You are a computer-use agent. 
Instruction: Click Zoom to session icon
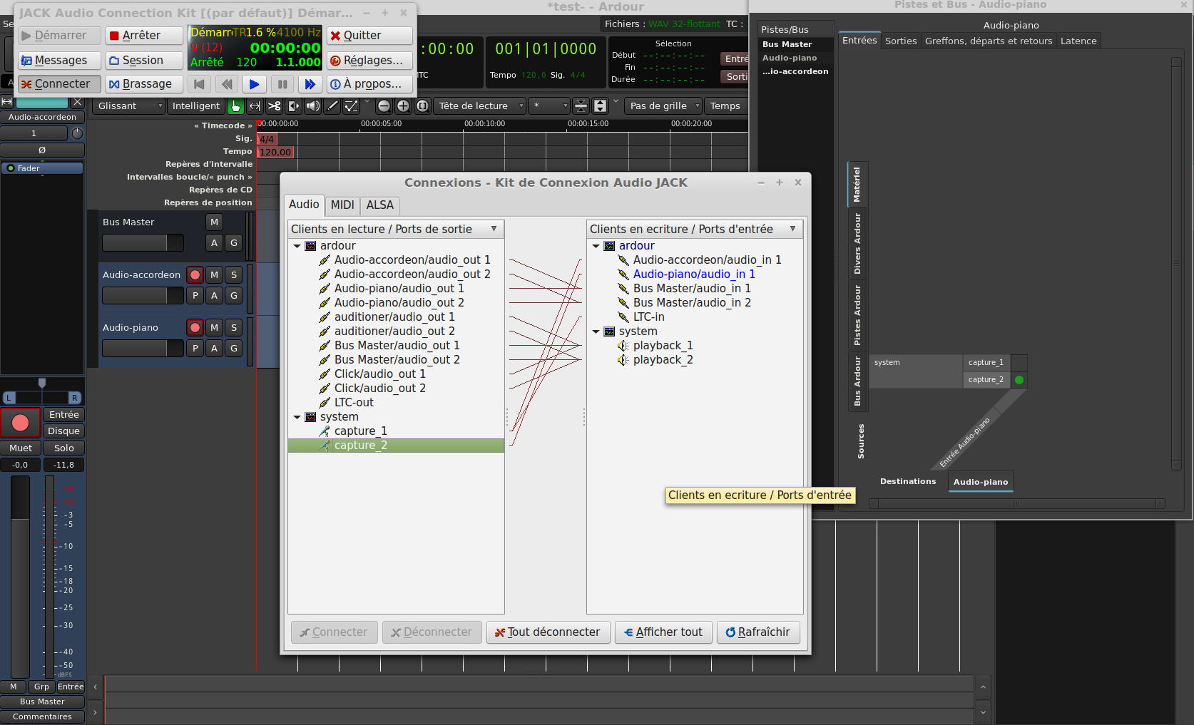coord(422,106)
